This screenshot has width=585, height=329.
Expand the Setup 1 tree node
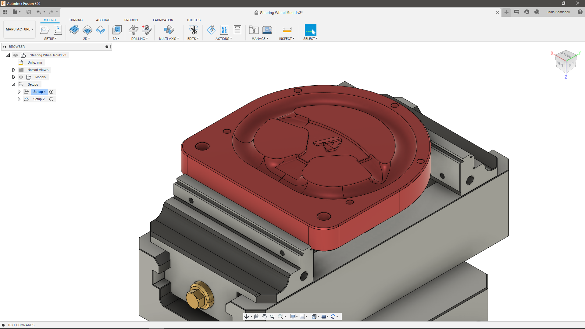(x=19, y=92)
